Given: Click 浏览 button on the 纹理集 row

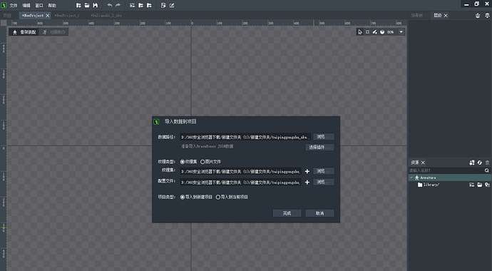Looking at the screenshot, I should pos(324,171).
